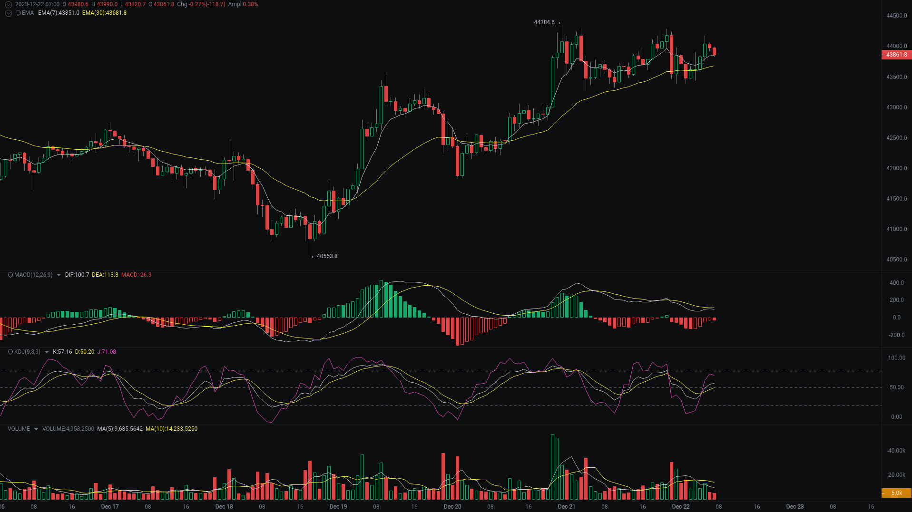Select the MACD(12,26,9) indicator label

33,275
